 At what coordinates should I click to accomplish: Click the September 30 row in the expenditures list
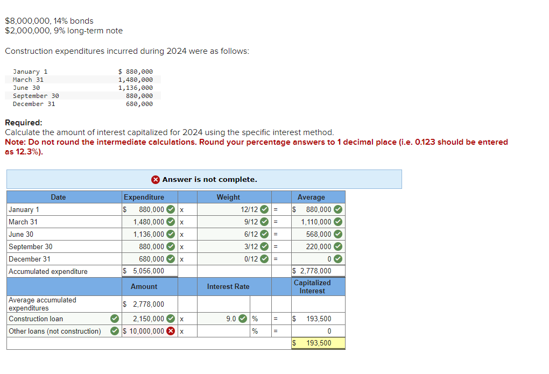click(83, 96)
